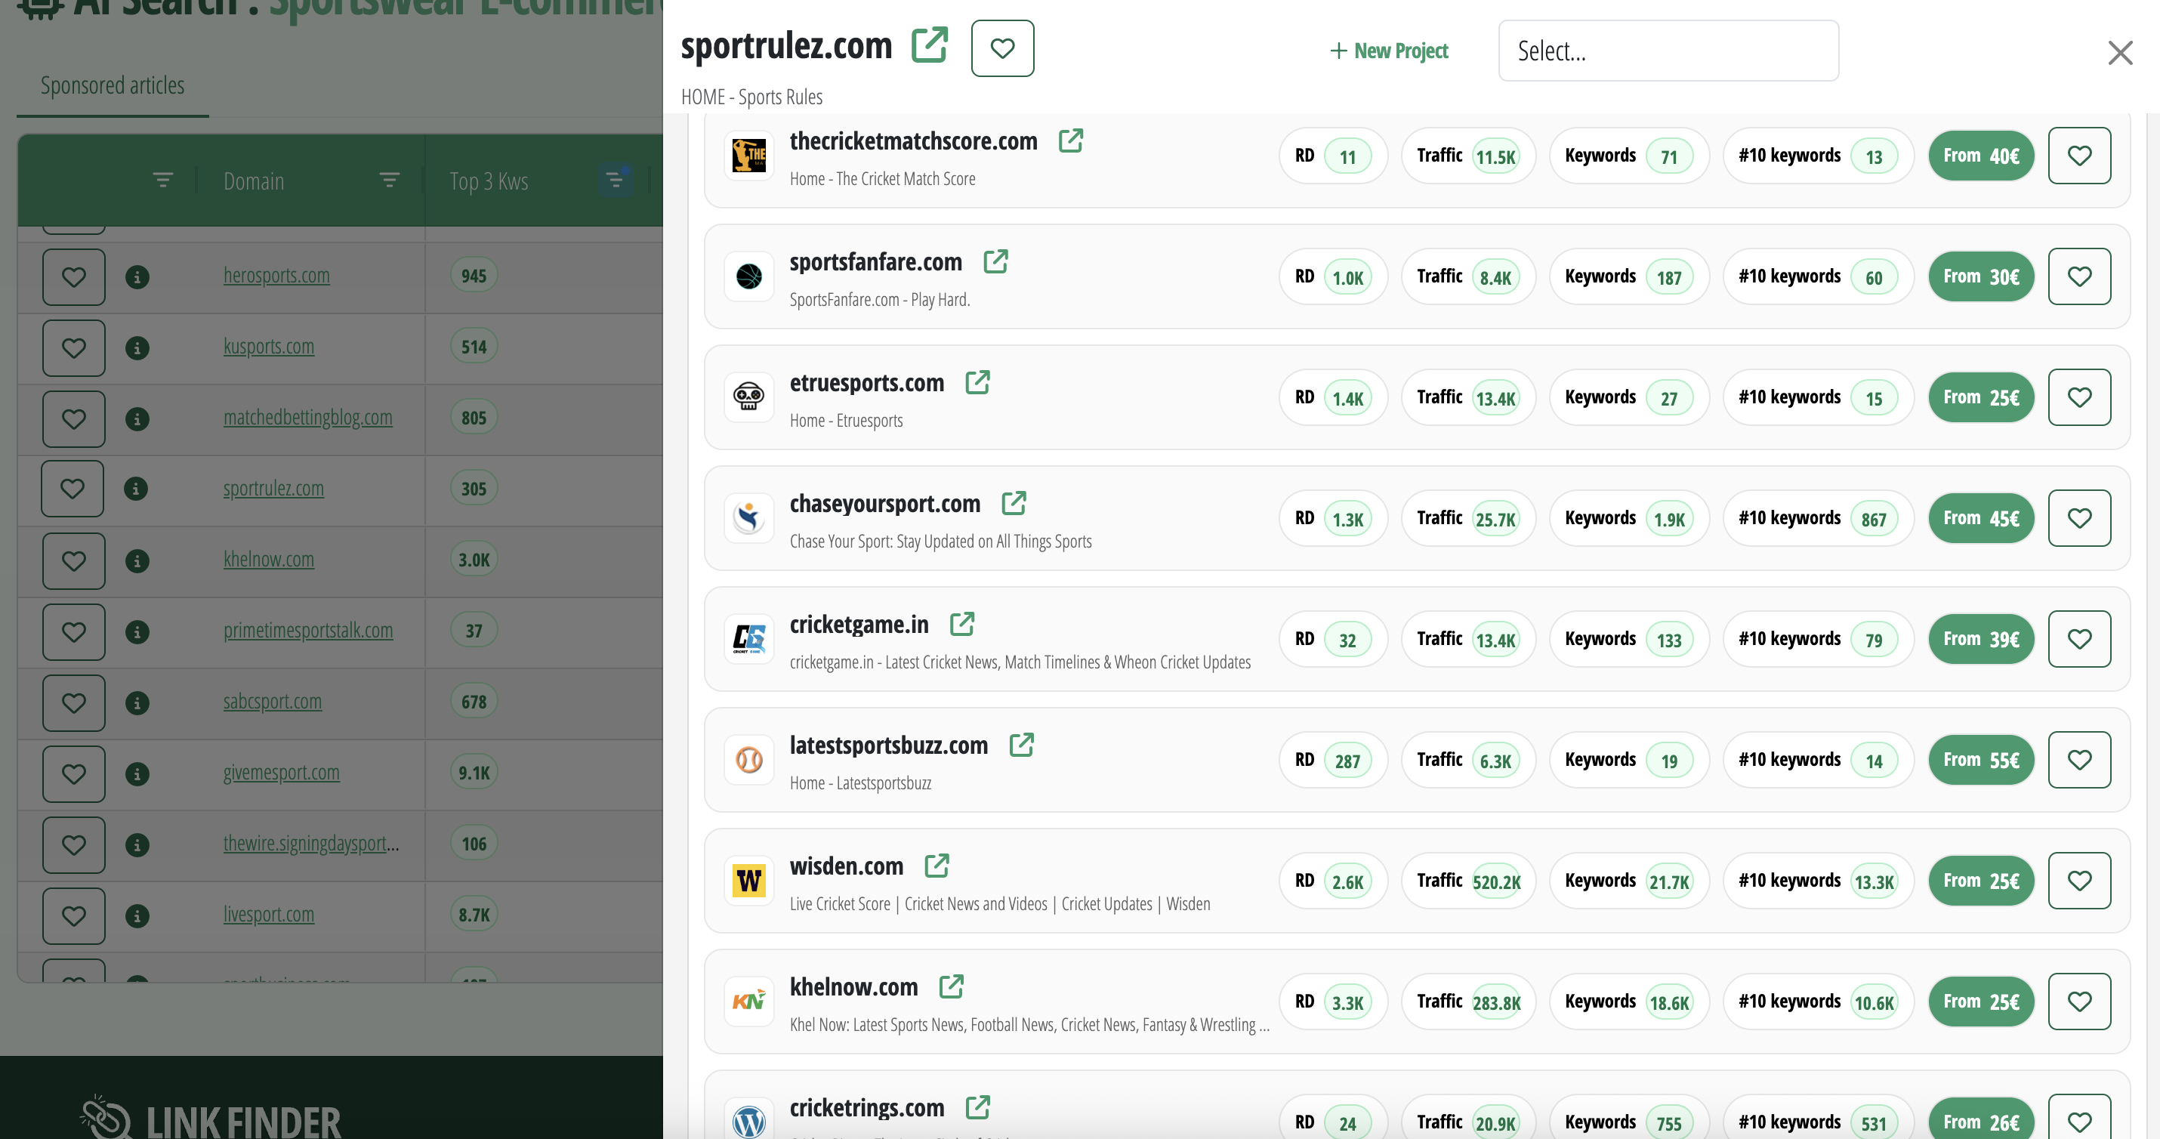
Task: Open external link icon for thecricketmatchscore.com
Action: [1070, 141]
